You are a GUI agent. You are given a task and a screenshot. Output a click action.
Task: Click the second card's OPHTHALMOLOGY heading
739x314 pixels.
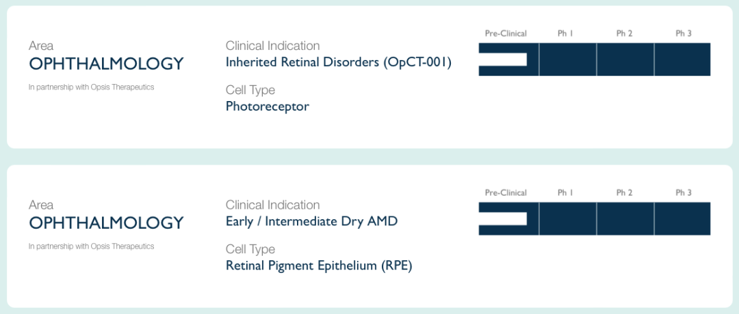coord(106,223)
